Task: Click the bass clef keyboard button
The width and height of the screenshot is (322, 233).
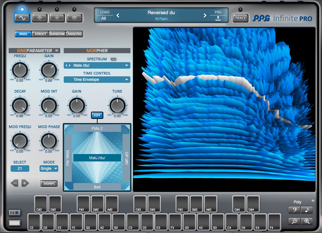Action: tap(294, 210)
